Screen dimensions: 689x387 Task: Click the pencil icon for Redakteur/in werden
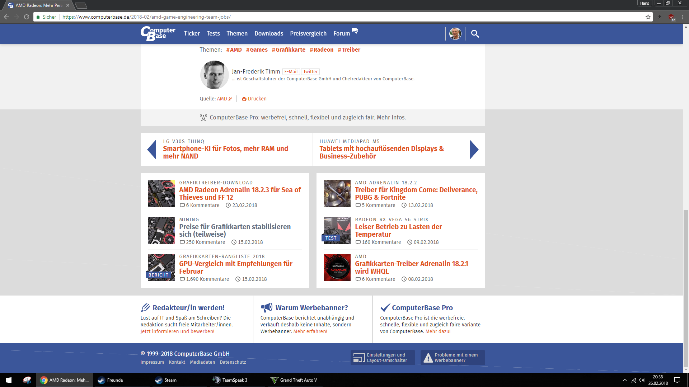pos(145,307)
